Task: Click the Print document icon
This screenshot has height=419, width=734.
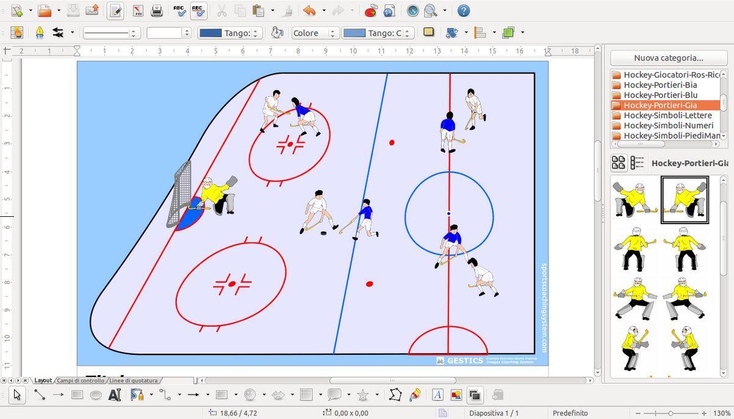Action: (x=157, y=10)
